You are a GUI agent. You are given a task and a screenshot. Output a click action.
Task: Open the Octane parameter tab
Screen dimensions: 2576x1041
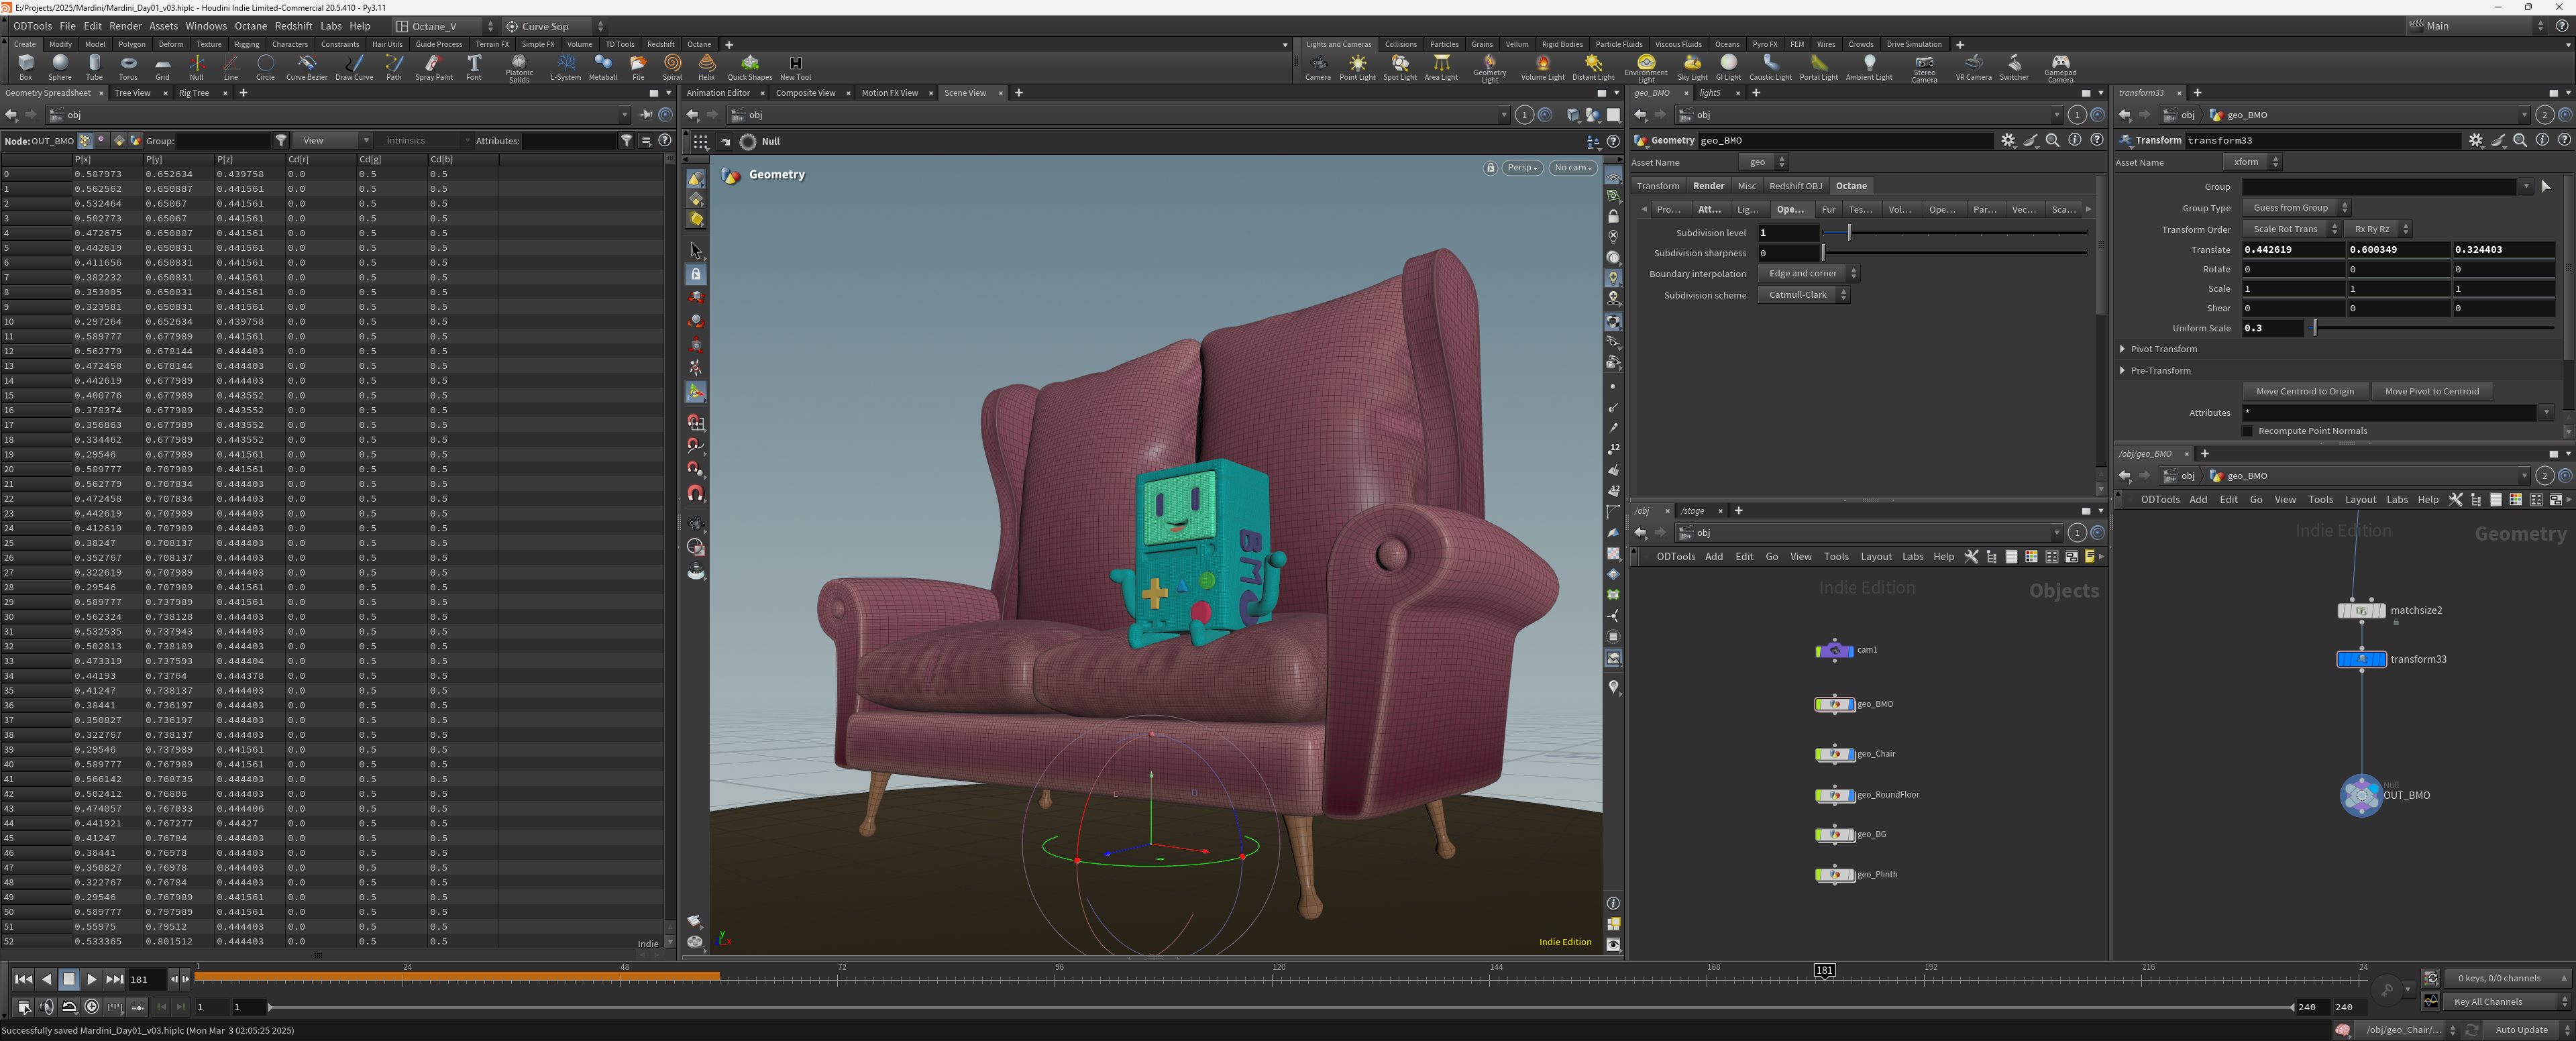pos(1851,186)
